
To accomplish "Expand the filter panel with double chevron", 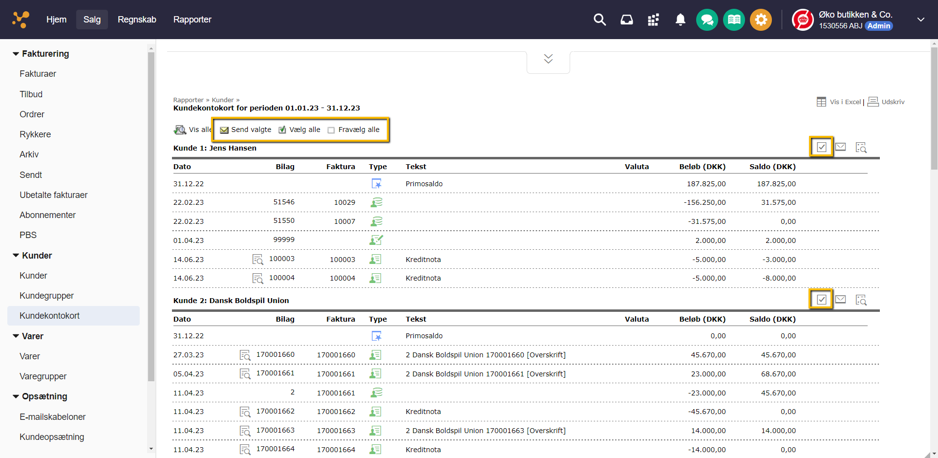I will 548,59.
